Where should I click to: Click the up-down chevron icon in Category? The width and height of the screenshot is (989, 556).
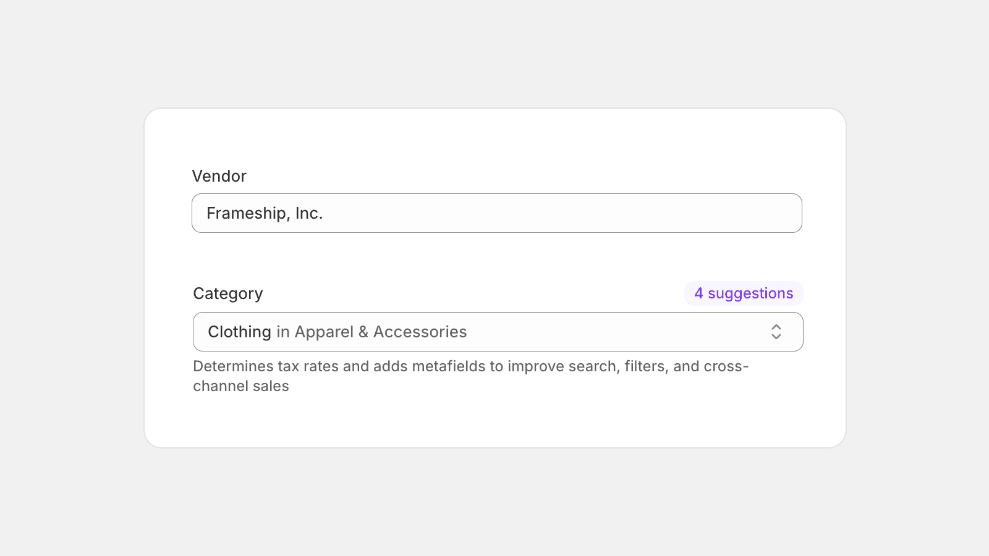[776, 332]
